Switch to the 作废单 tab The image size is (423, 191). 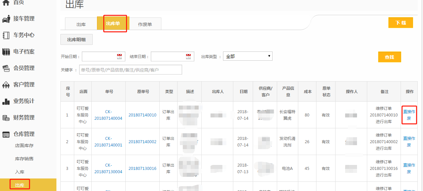(145, 24)
